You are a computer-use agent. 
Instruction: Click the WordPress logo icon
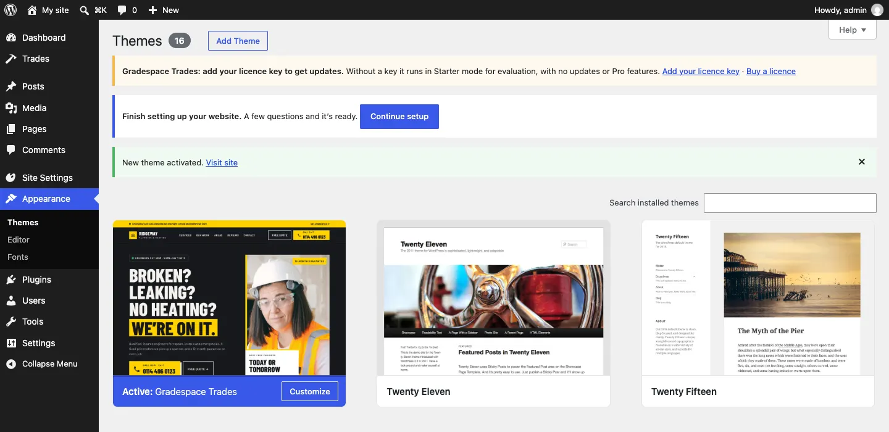(x=10, y=10)
